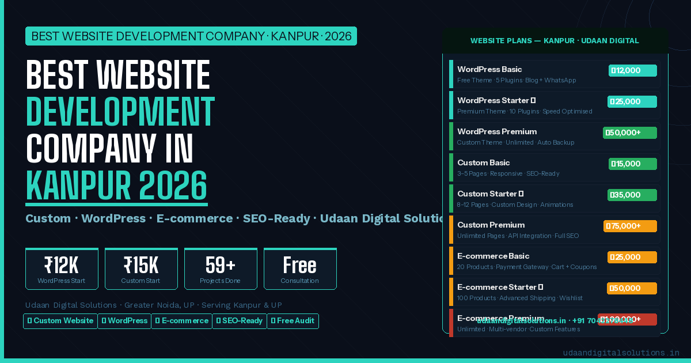Click the 12,000 price badge

(x=633, y=70)
